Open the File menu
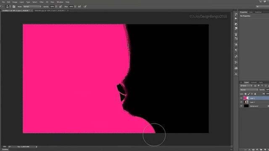The width and height of the screenshot is (269, 151). coord(3,2)
